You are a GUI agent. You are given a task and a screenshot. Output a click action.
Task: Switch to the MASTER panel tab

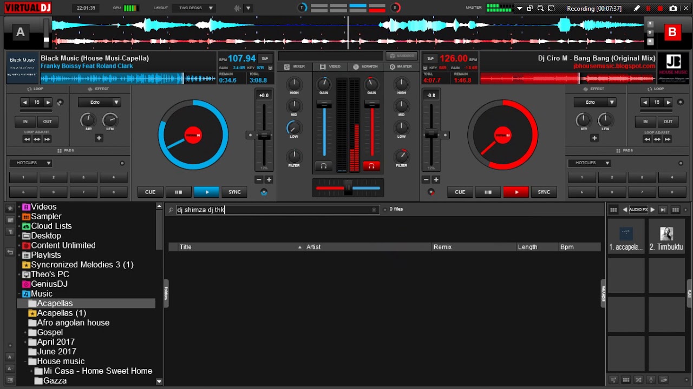coord(401,66)
